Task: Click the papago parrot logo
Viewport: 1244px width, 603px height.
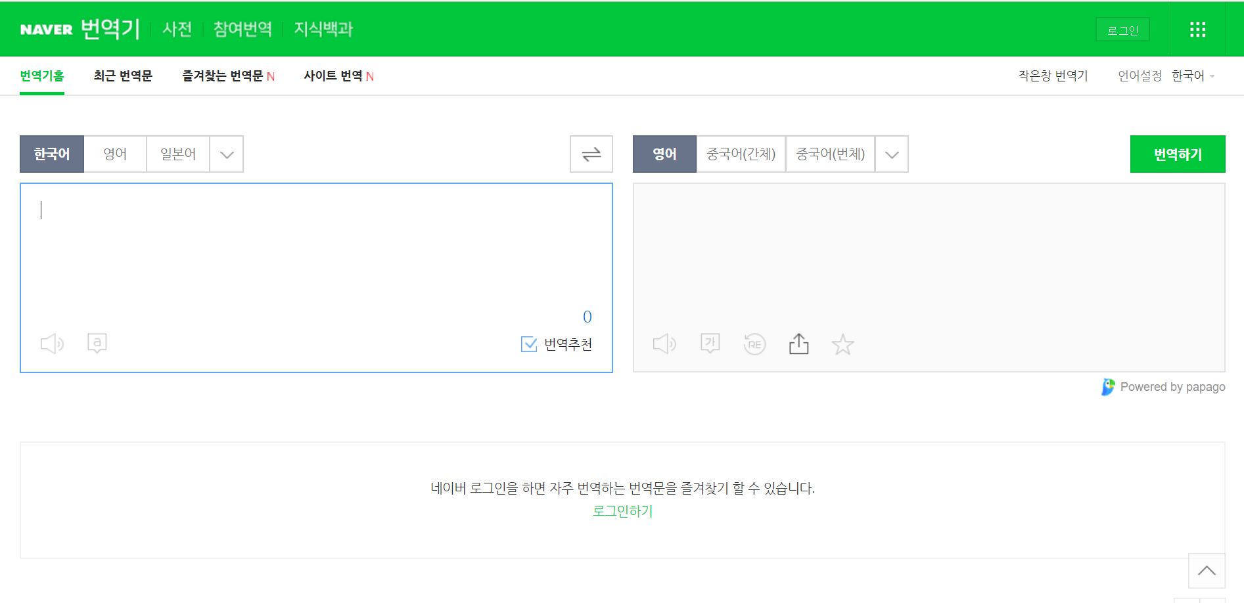Action: 1108,387
